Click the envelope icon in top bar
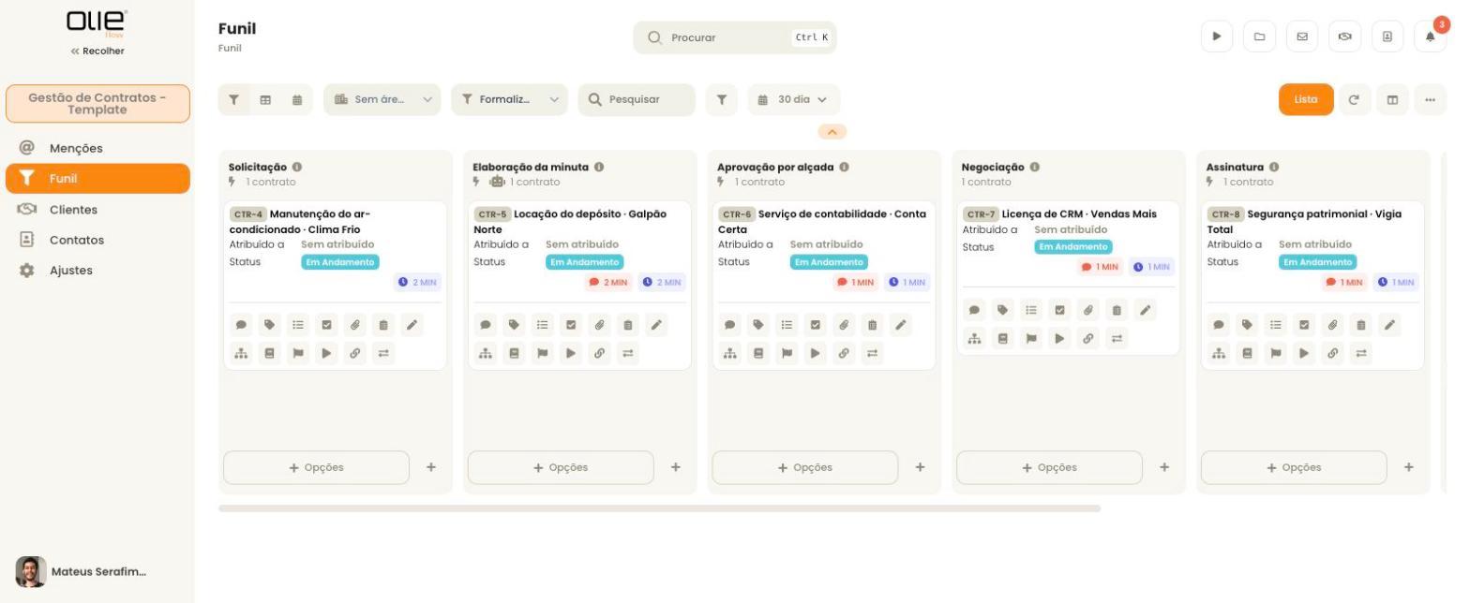 1302,37
